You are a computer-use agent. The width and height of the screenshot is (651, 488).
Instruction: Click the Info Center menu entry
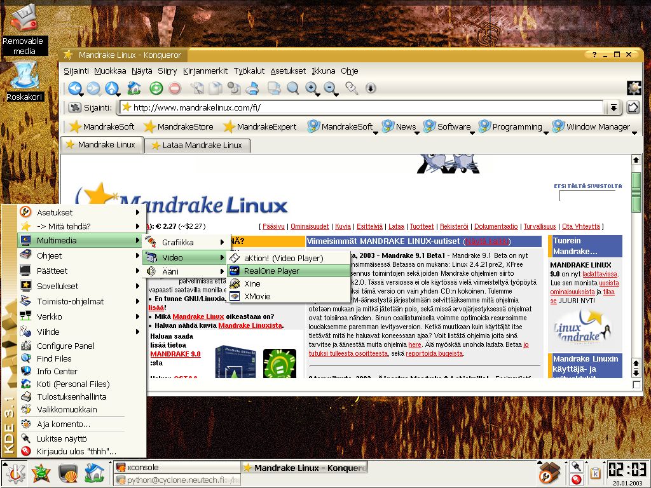pyautogui.click(x=80, y=371)
